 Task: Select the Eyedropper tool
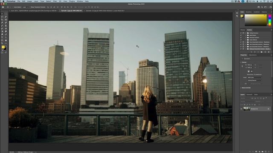pyautogui.click(x=2, y=23)
